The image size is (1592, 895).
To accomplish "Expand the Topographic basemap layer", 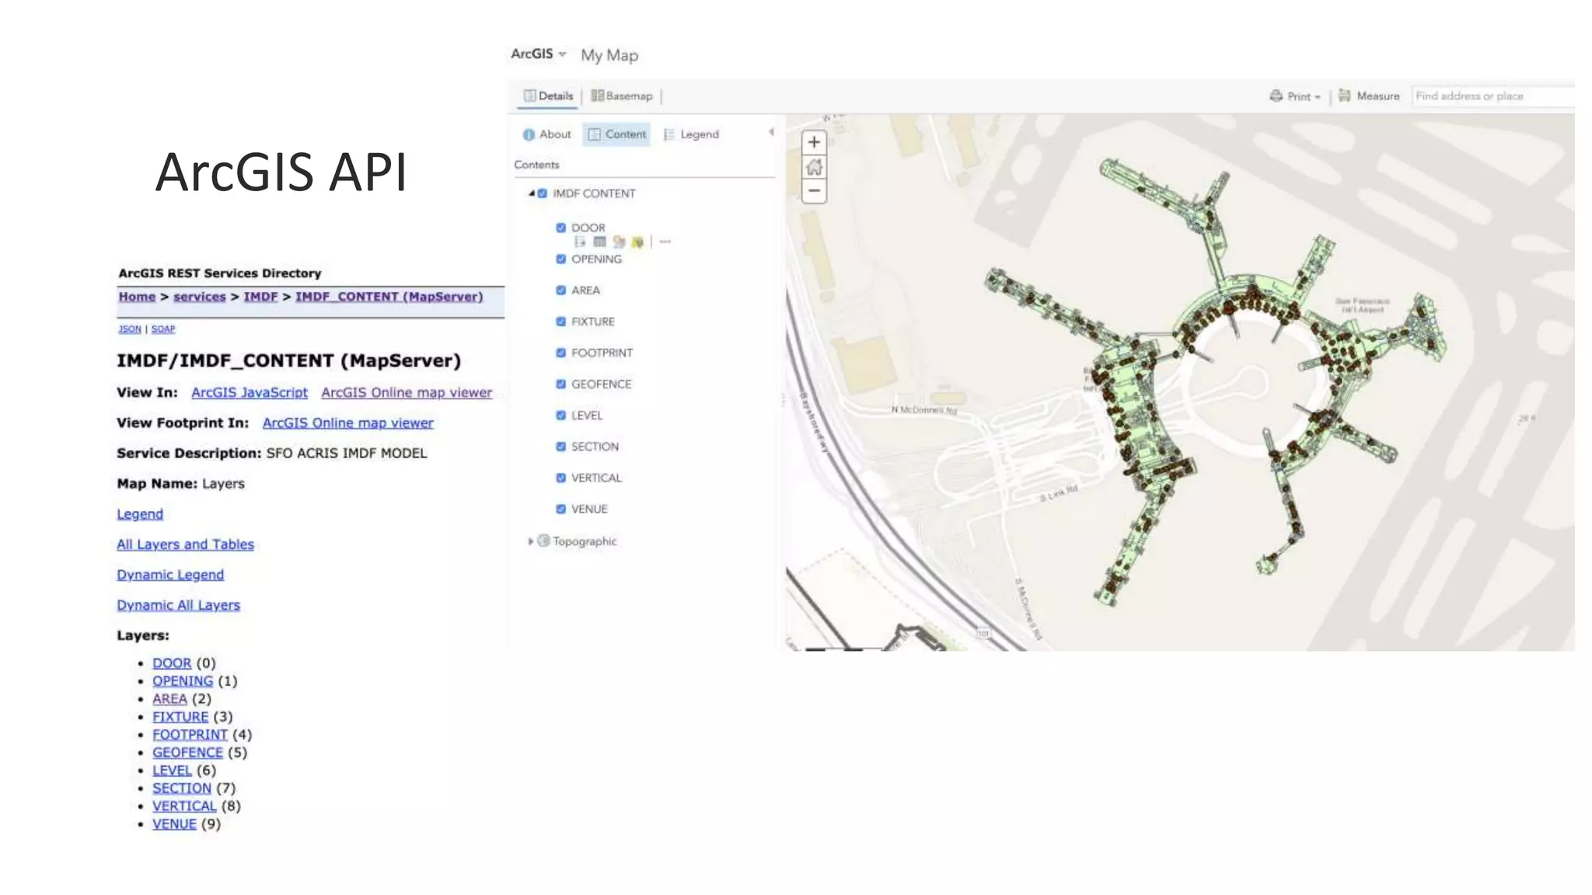I will pos(531,542).
